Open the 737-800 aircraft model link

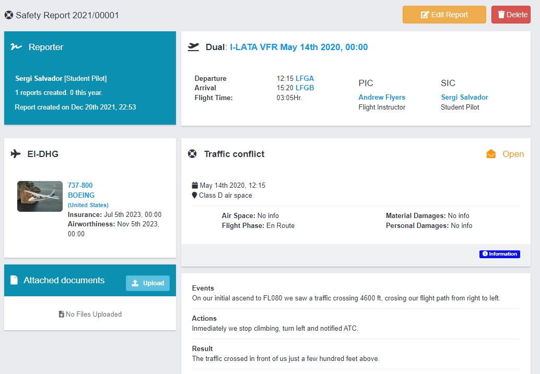80,185
